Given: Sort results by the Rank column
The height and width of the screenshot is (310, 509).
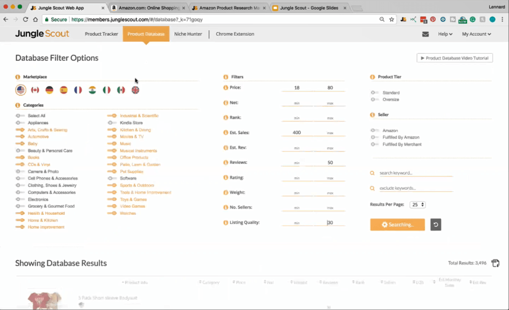Looking at the screenshot, I should 358,283.
